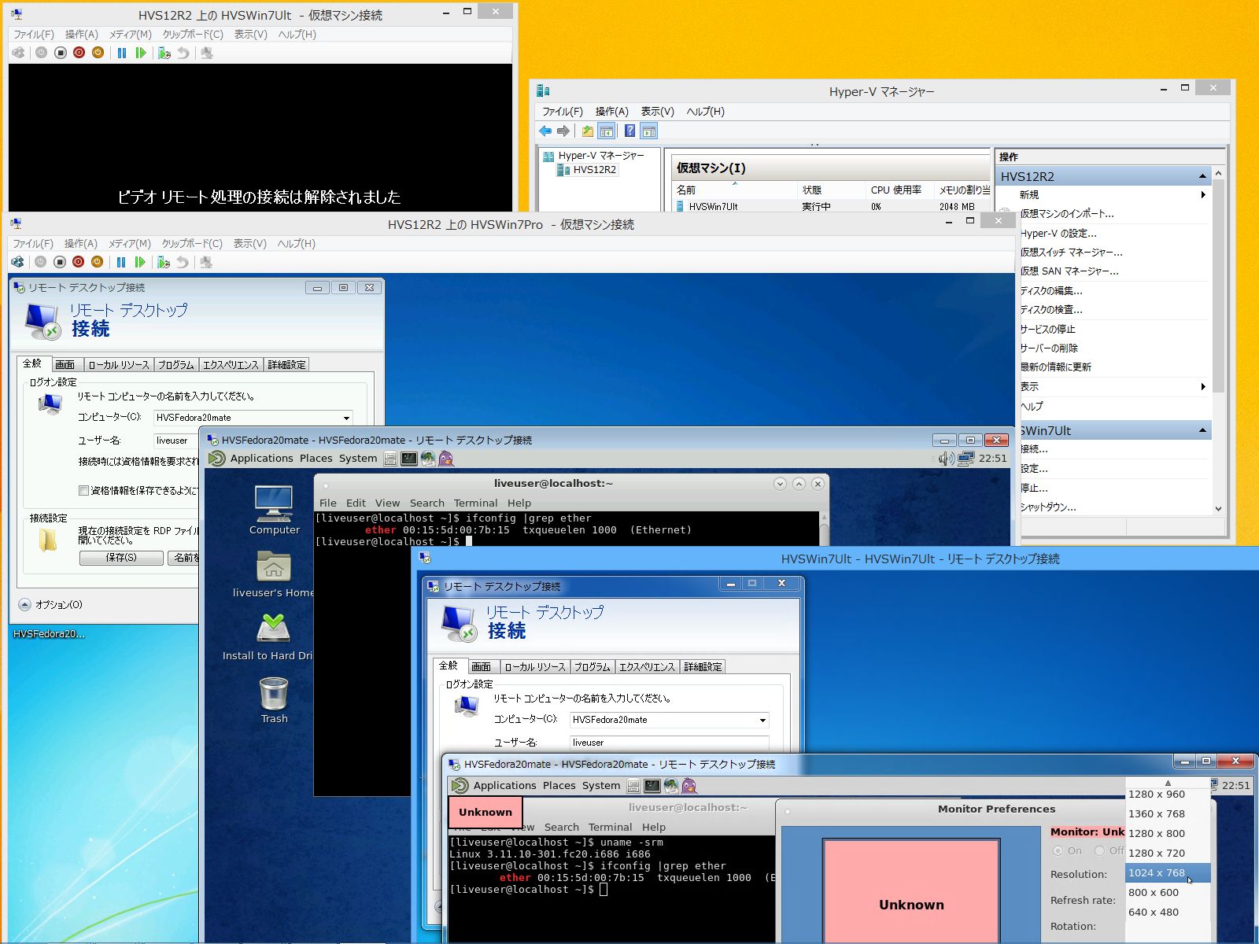1259x944 pixels.
Task: Click 仮想マシンのインポート... action in Hyper-V Manager
Action: (1066, 214)
